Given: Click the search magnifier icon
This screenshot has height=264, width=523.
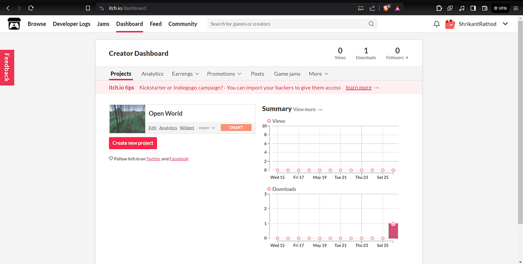Looking at the screenshot, I should coord(371,23).
